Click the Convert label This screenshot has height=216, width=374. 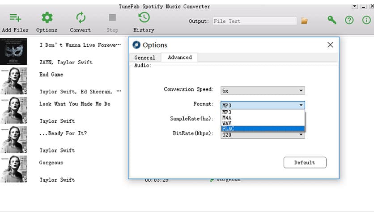click(81, 30)
